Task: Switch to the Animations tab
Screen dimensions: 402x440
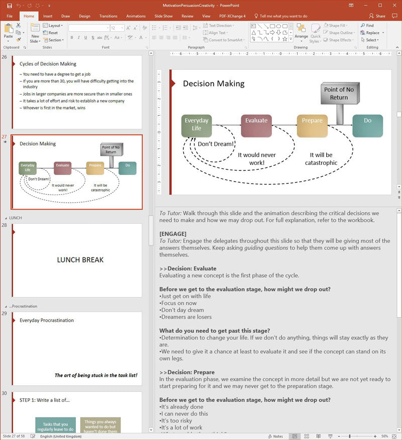Action: [136, 16]
